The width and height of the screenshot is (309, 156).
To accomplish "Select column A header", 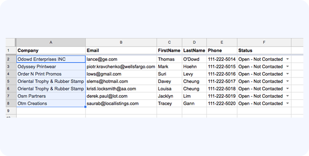I will click(x=51, y=42).
